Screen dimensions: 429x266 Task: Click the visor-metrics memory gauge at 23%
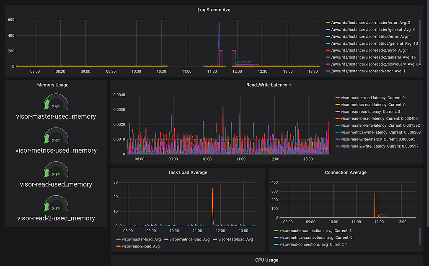pyautogui.click(x=56, y=136)
